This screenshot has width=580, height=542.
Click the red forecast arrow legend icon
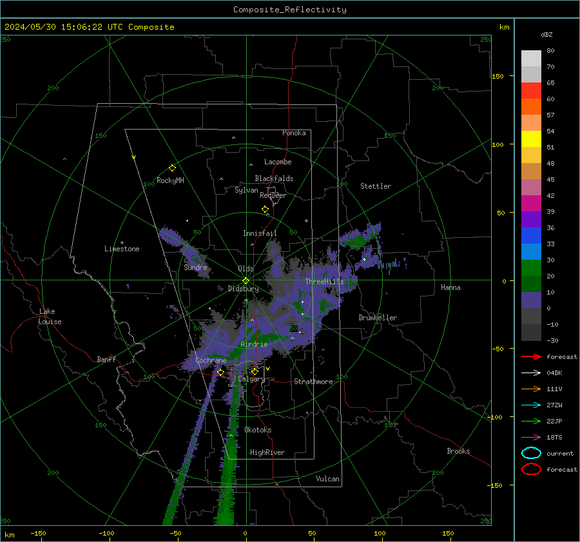(531, 356)
